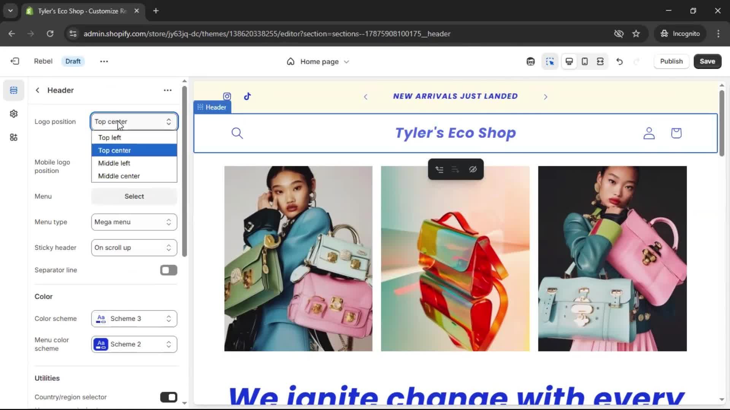Switch to mobile preview icon

(x=585, y=61)
